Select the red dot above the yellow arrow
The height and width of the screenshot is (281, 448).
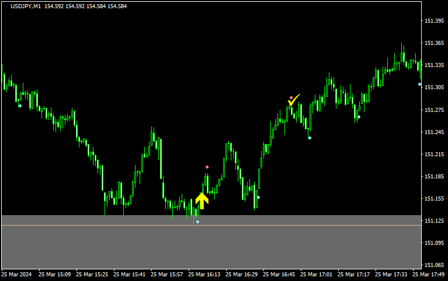coord(207,167)
